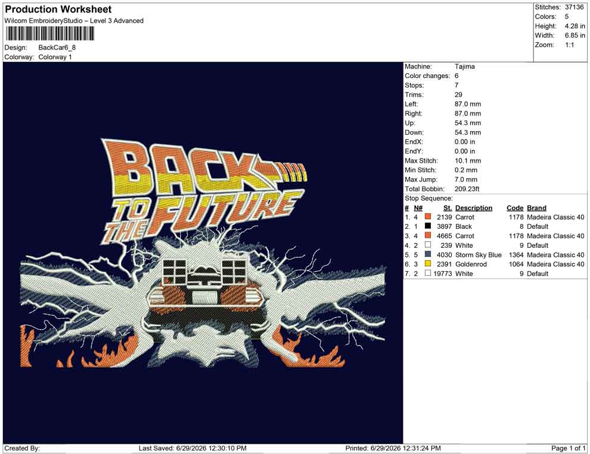This screenshot has width=590, height=454.
Task: Click the Zoom value '1:1'
Action: pos(570,45)
